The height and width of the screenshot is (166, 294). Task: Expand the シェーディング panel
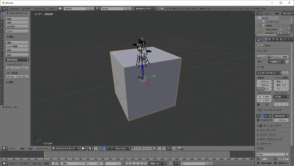click(x=268, y=130)
